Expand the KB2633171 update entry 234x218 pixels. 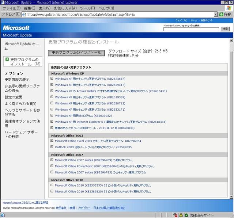[52, 109]
